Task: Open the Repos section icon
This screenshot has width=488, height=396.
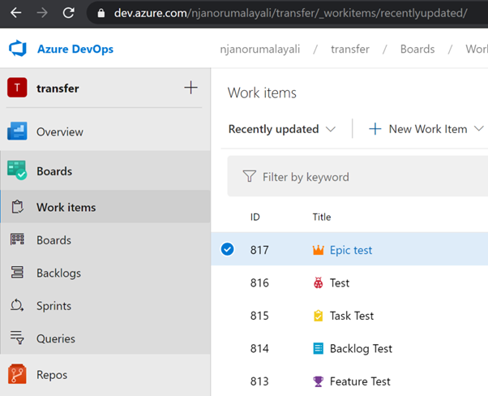Action: pos(17,375)
